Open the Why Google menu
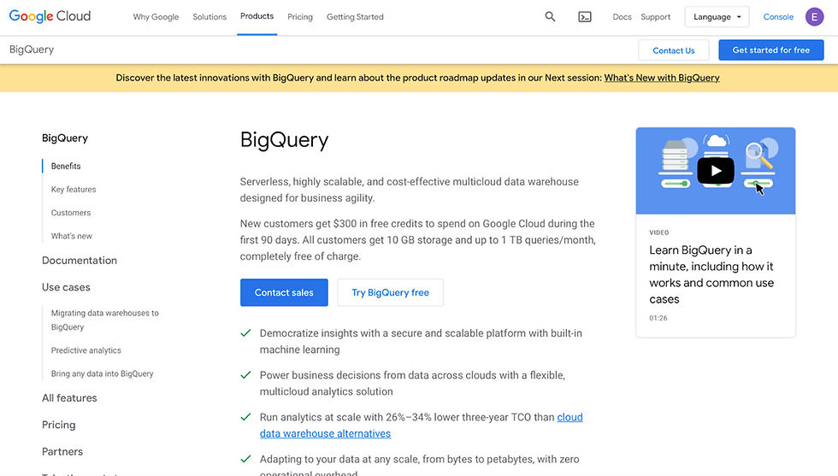The height and width of the screenshot is (476, 838). pyautogui.click(x=156, y=16)
